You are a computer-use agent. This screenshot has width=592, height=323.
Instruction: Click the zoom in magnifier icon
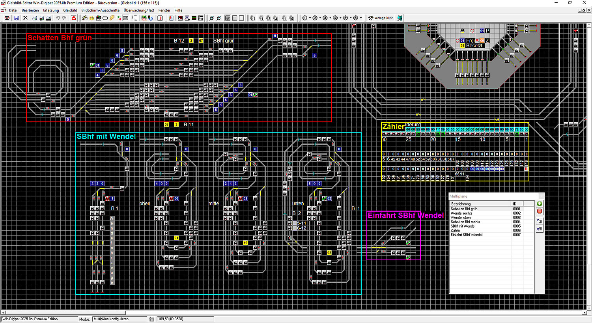tap(212, 18)
